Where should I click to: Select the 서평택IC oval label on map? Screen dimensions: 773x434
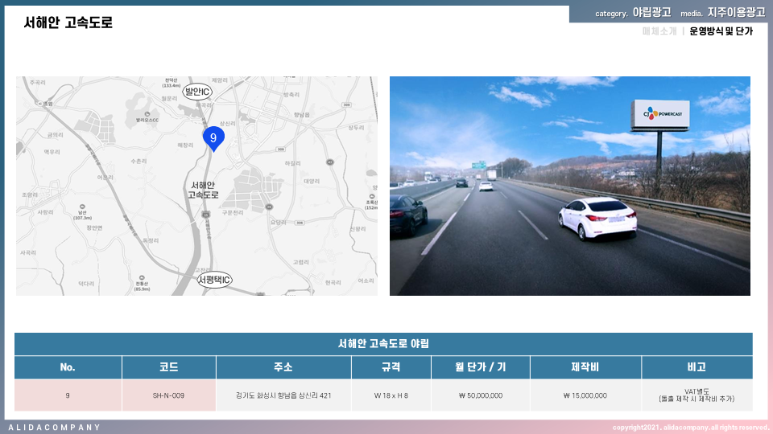click(x=215, y=280)
